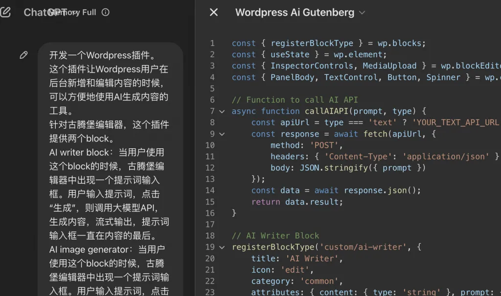Viewport: 501px width, 296px height.
Task: Close the canvas with the X icon
Action: [x=214, y=12]
